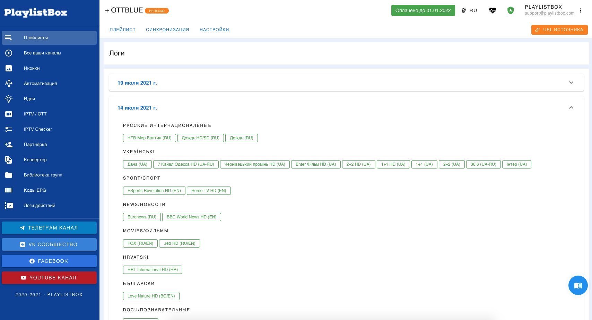This screenshot has width=592, height=320.
Task: Click the 2+2 HD (UA) chip
Action: [x=358, y=164]
